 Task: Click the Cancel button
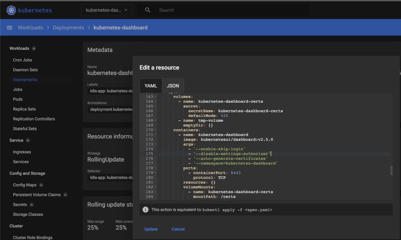pyautogui.click(x=178, y=229)
